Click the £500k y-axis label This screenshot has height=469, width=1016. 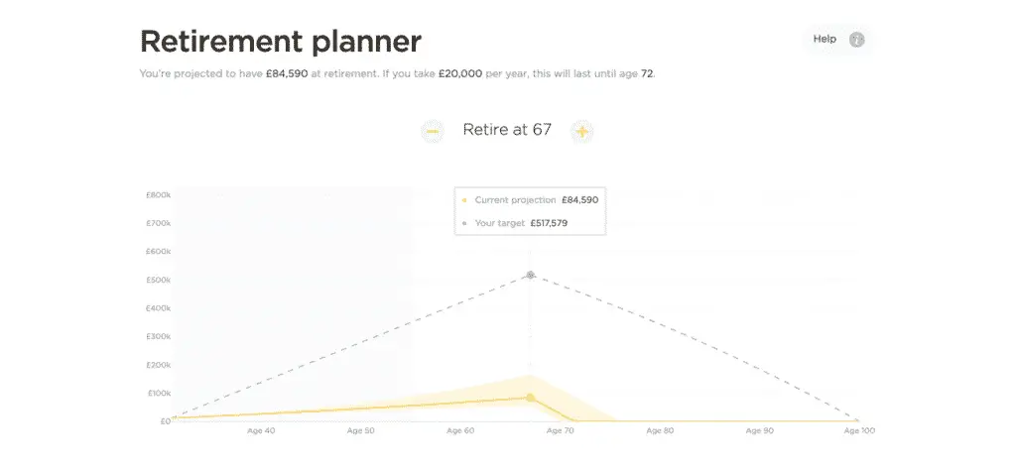tap(158, 280)
